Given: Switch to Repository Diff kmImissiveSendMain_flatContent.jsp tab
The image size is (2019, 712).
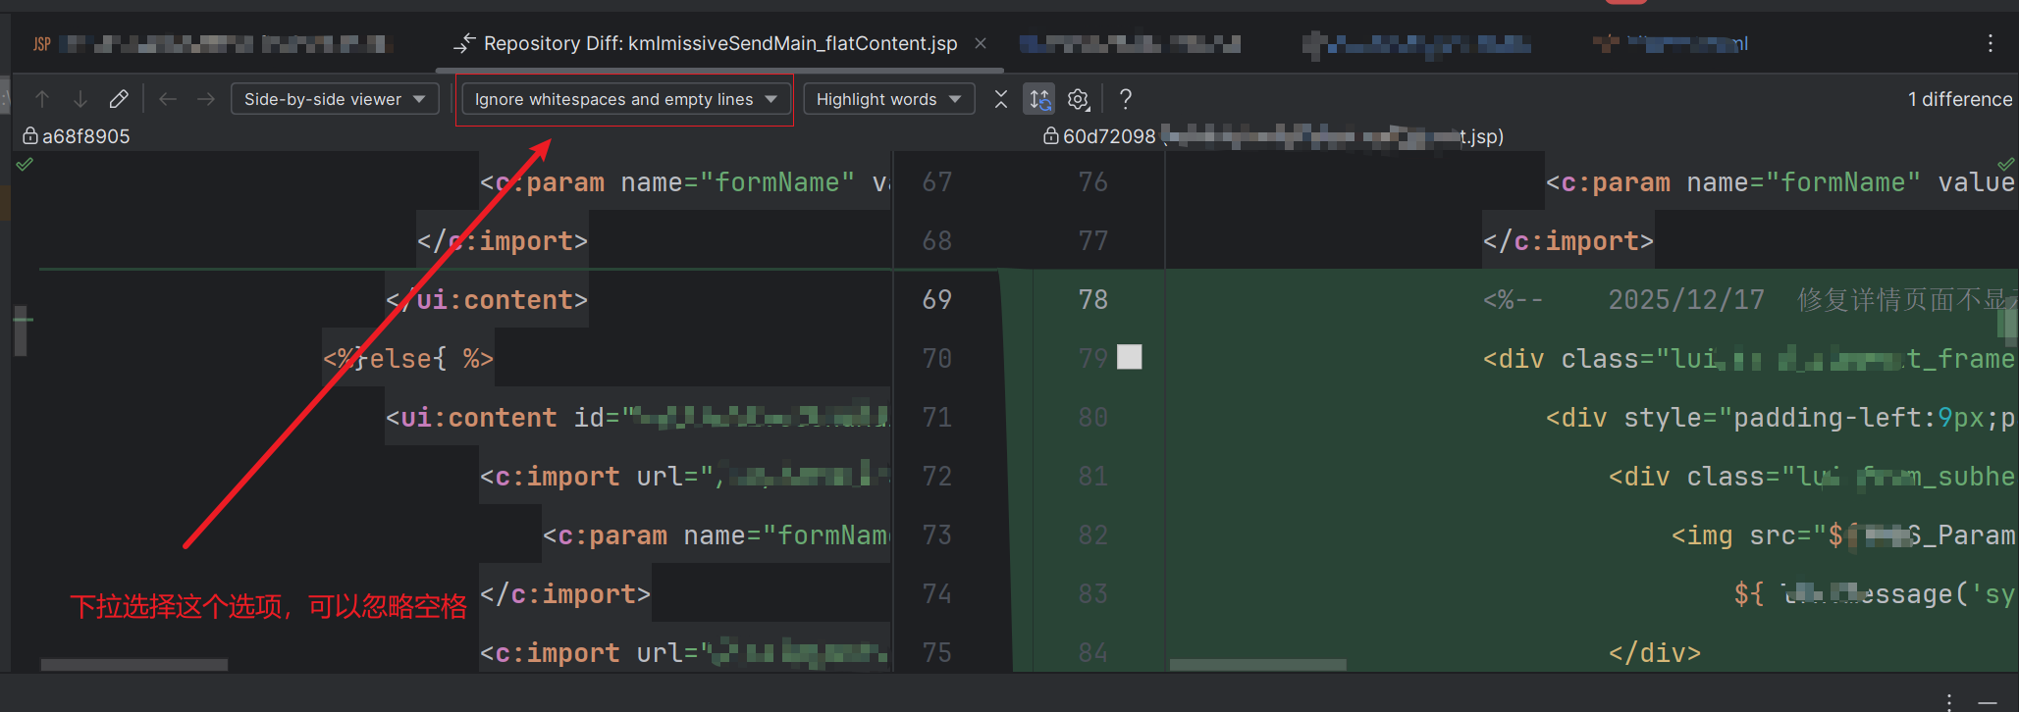Looking at the screenshot, I should [719, 43].
